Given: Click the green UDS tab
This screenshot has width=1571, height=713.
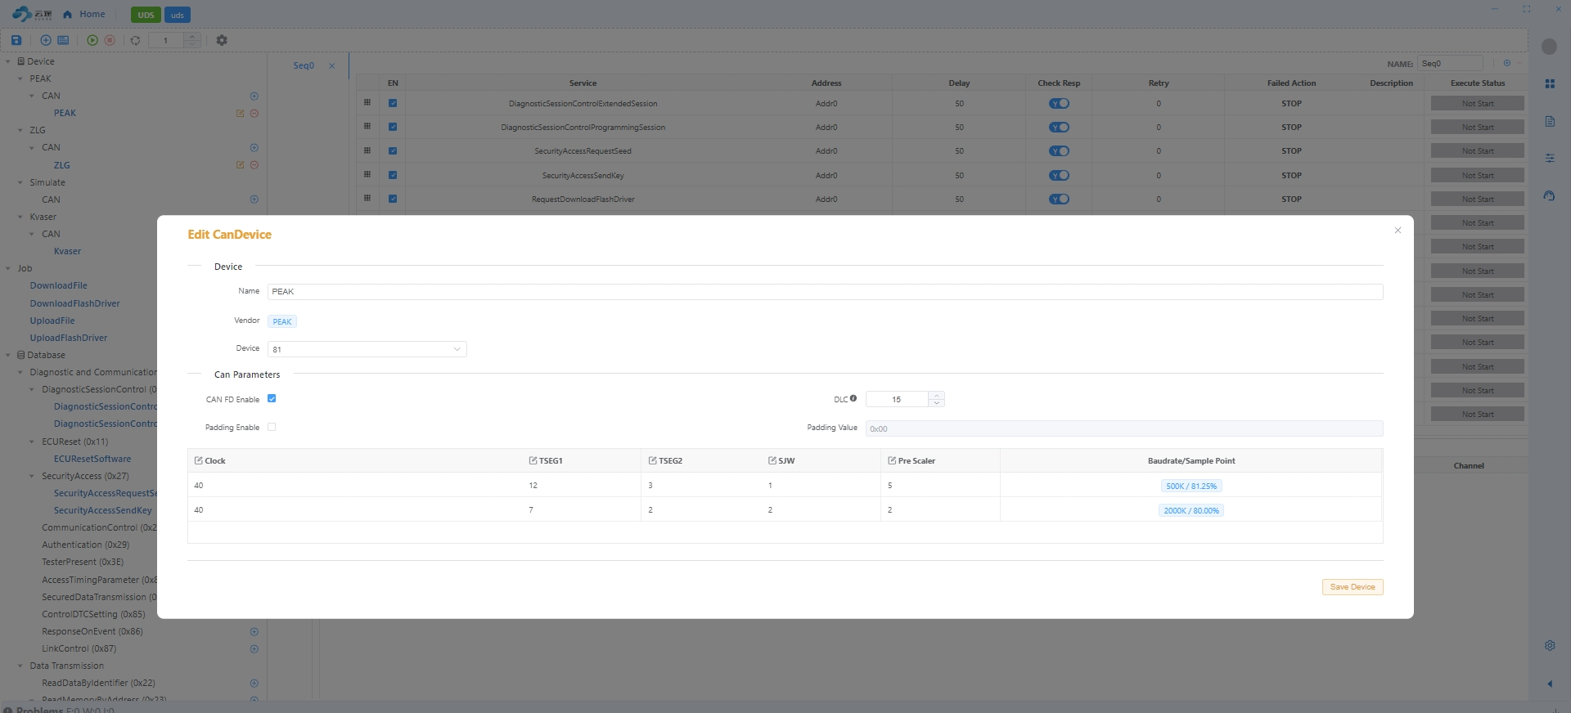Looking at the screenshot, I should coord(146,15).
